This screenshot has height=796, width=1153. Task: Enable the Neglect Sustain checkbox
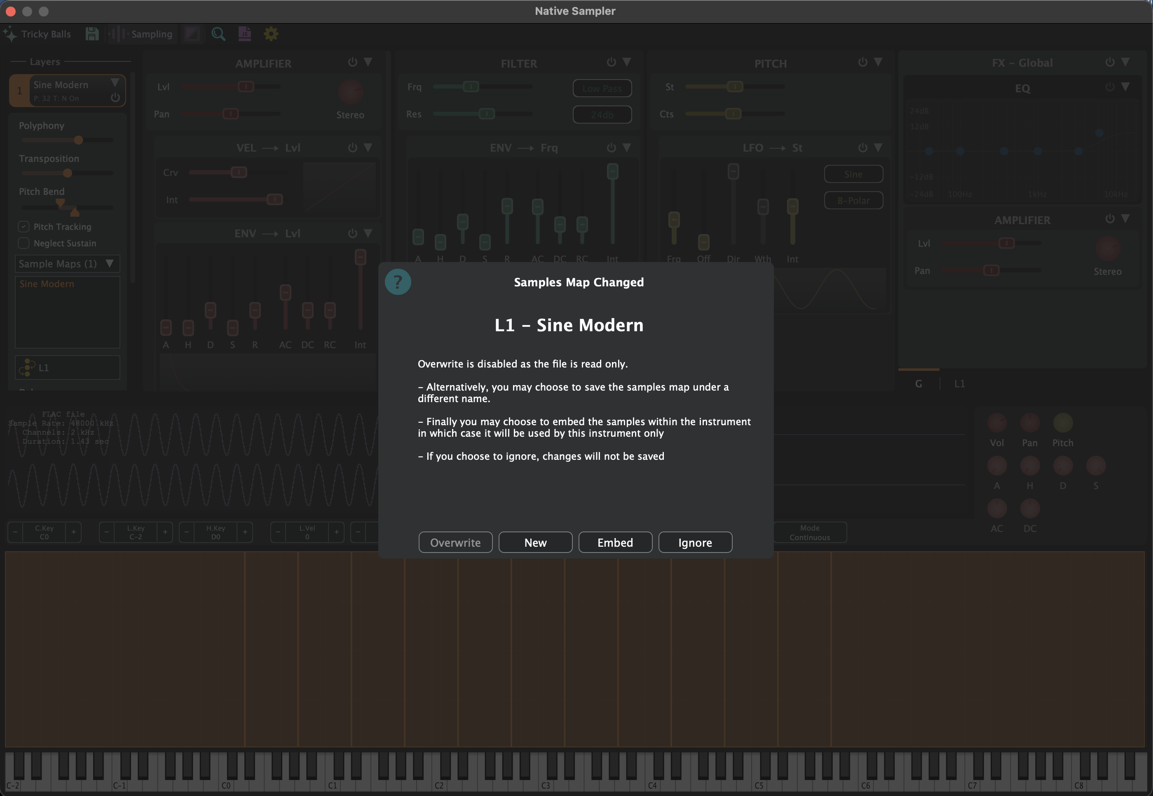[23, 243]
